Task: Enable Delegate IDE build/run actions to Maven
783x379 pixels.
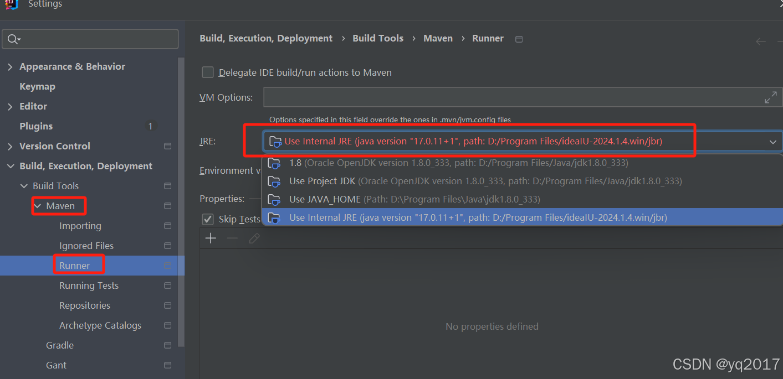Action: (207, 72)
